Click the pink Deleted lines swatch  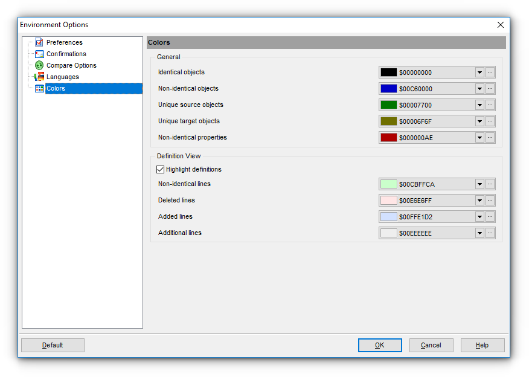click(389, 201)
